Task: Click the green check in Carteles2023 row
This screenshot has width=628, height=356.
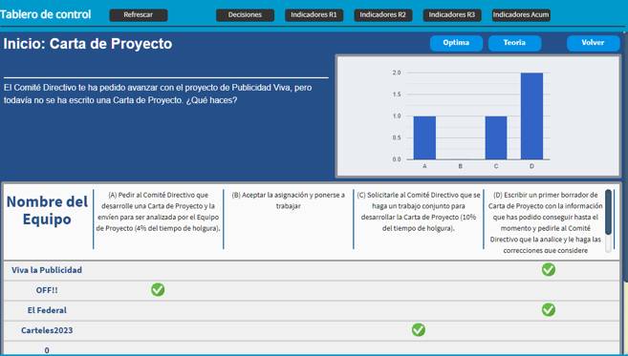Action: point(418,329)
